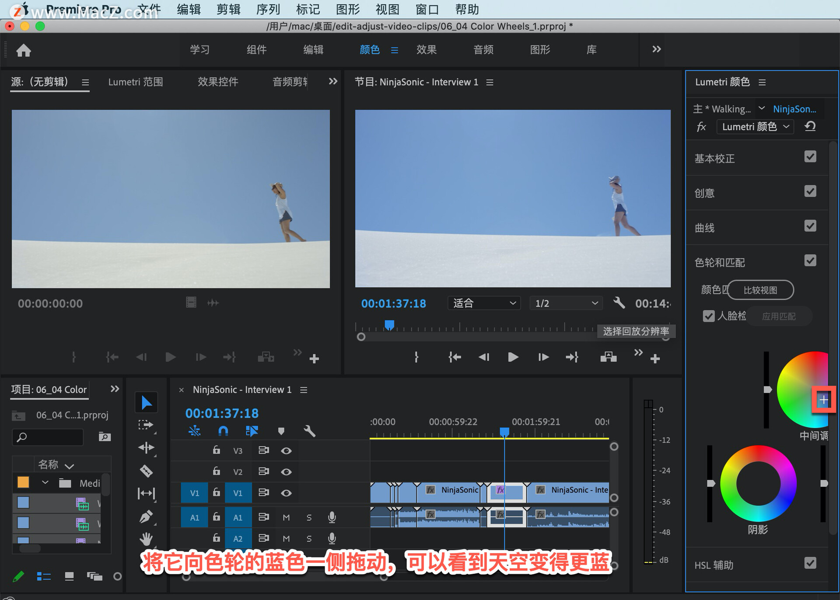Open timeline display settings wrench
Viewport: 840px width, 600px height.
[x=309, y=431]
